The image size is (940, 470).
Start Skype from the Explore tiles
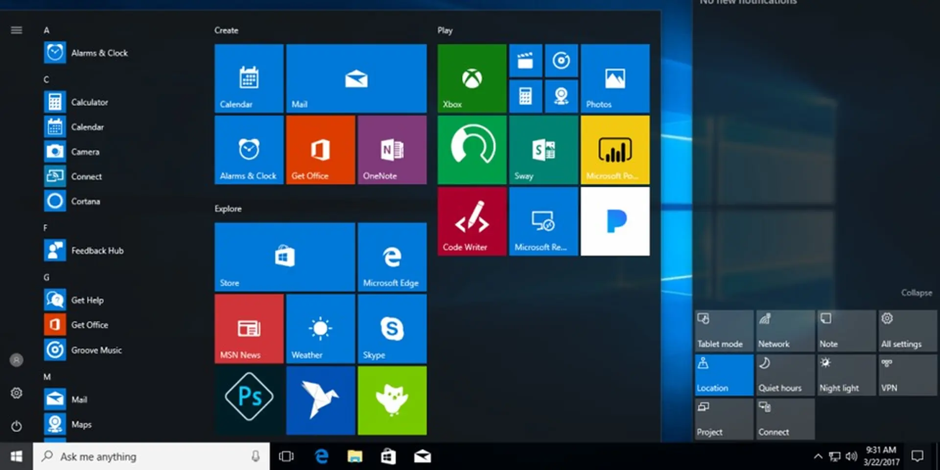(391, 329)
